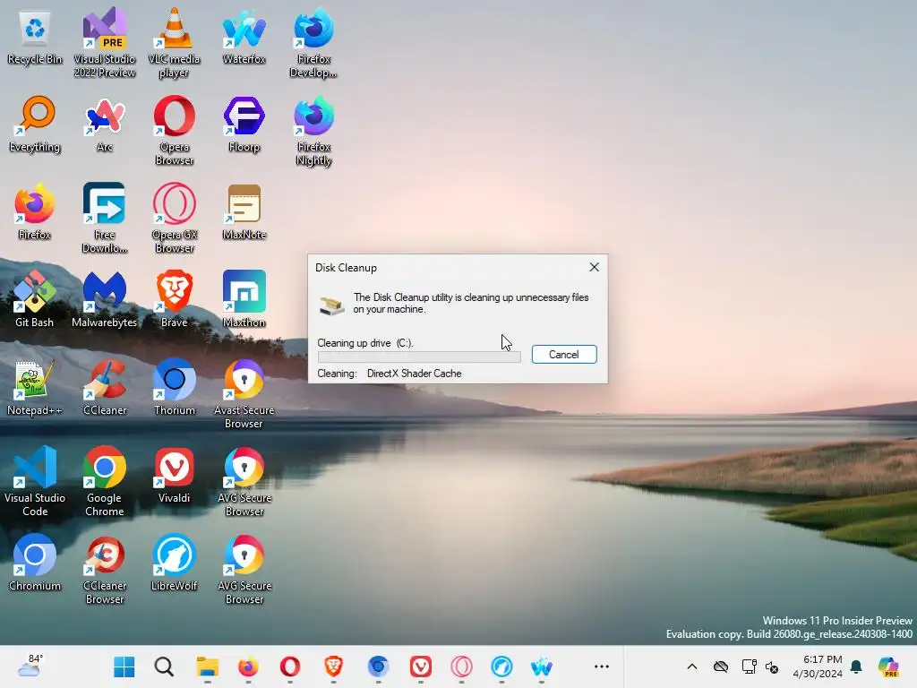Click the Disk Cleanup progress bar
Viewport: 917px width, 688px height.
pyautogui.click(x=419, y=357)
